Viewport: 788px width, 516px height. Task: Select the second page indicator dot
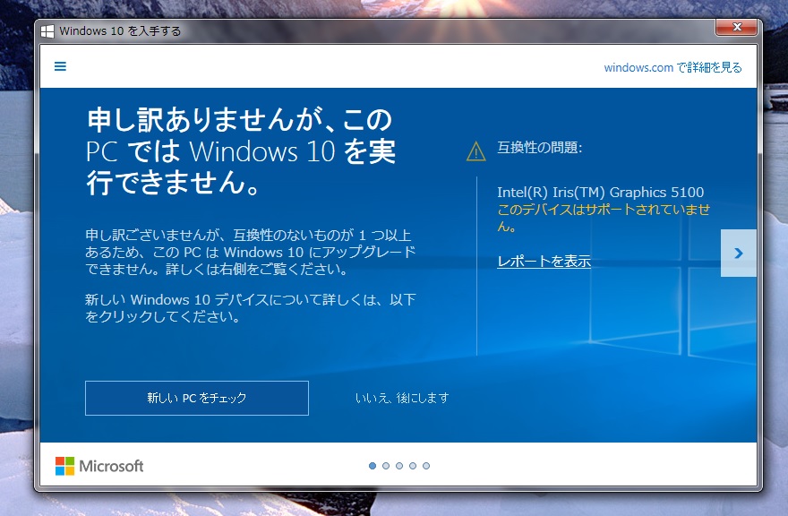point(386,466)
